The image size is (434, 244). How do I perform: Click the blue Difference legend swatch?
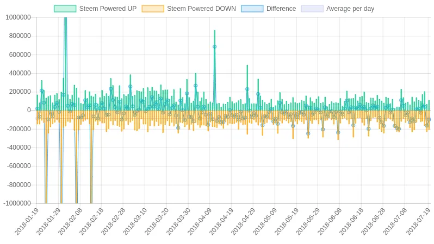(252, 9)
